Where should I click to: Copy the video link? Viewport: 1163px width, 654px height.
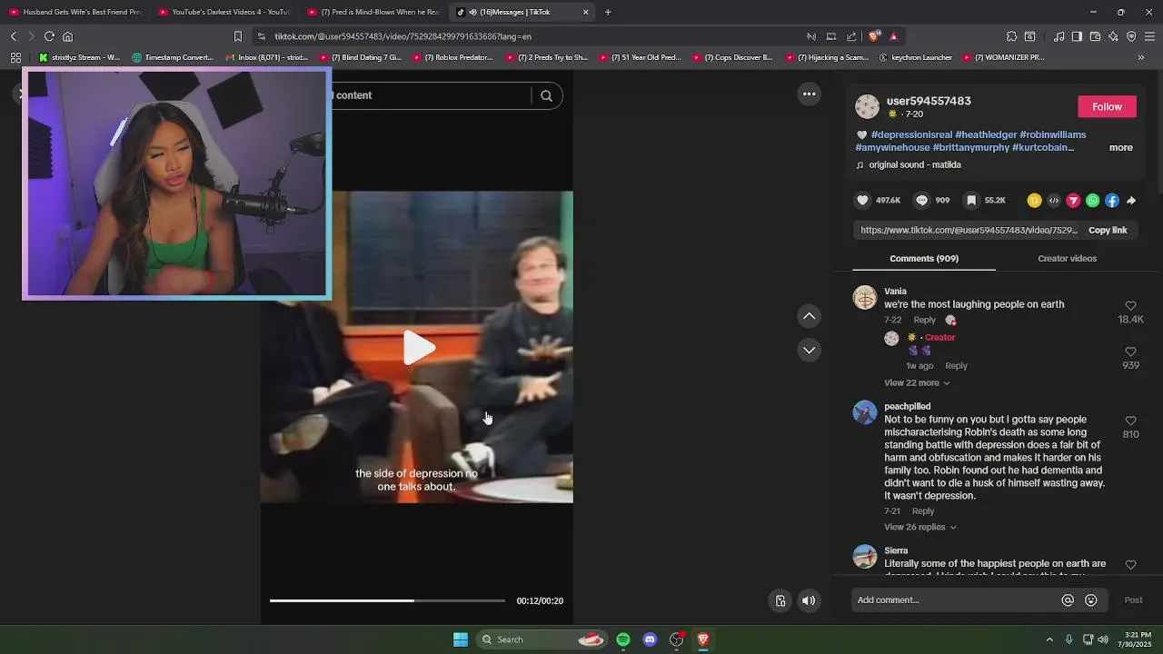click(1108, 230)
